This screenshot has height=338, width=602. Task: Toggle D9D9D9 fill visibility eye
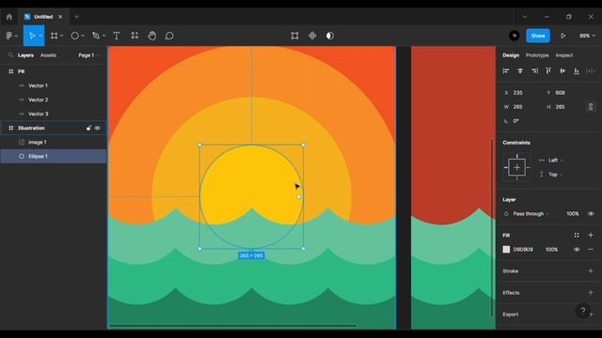tap(577, 250)
